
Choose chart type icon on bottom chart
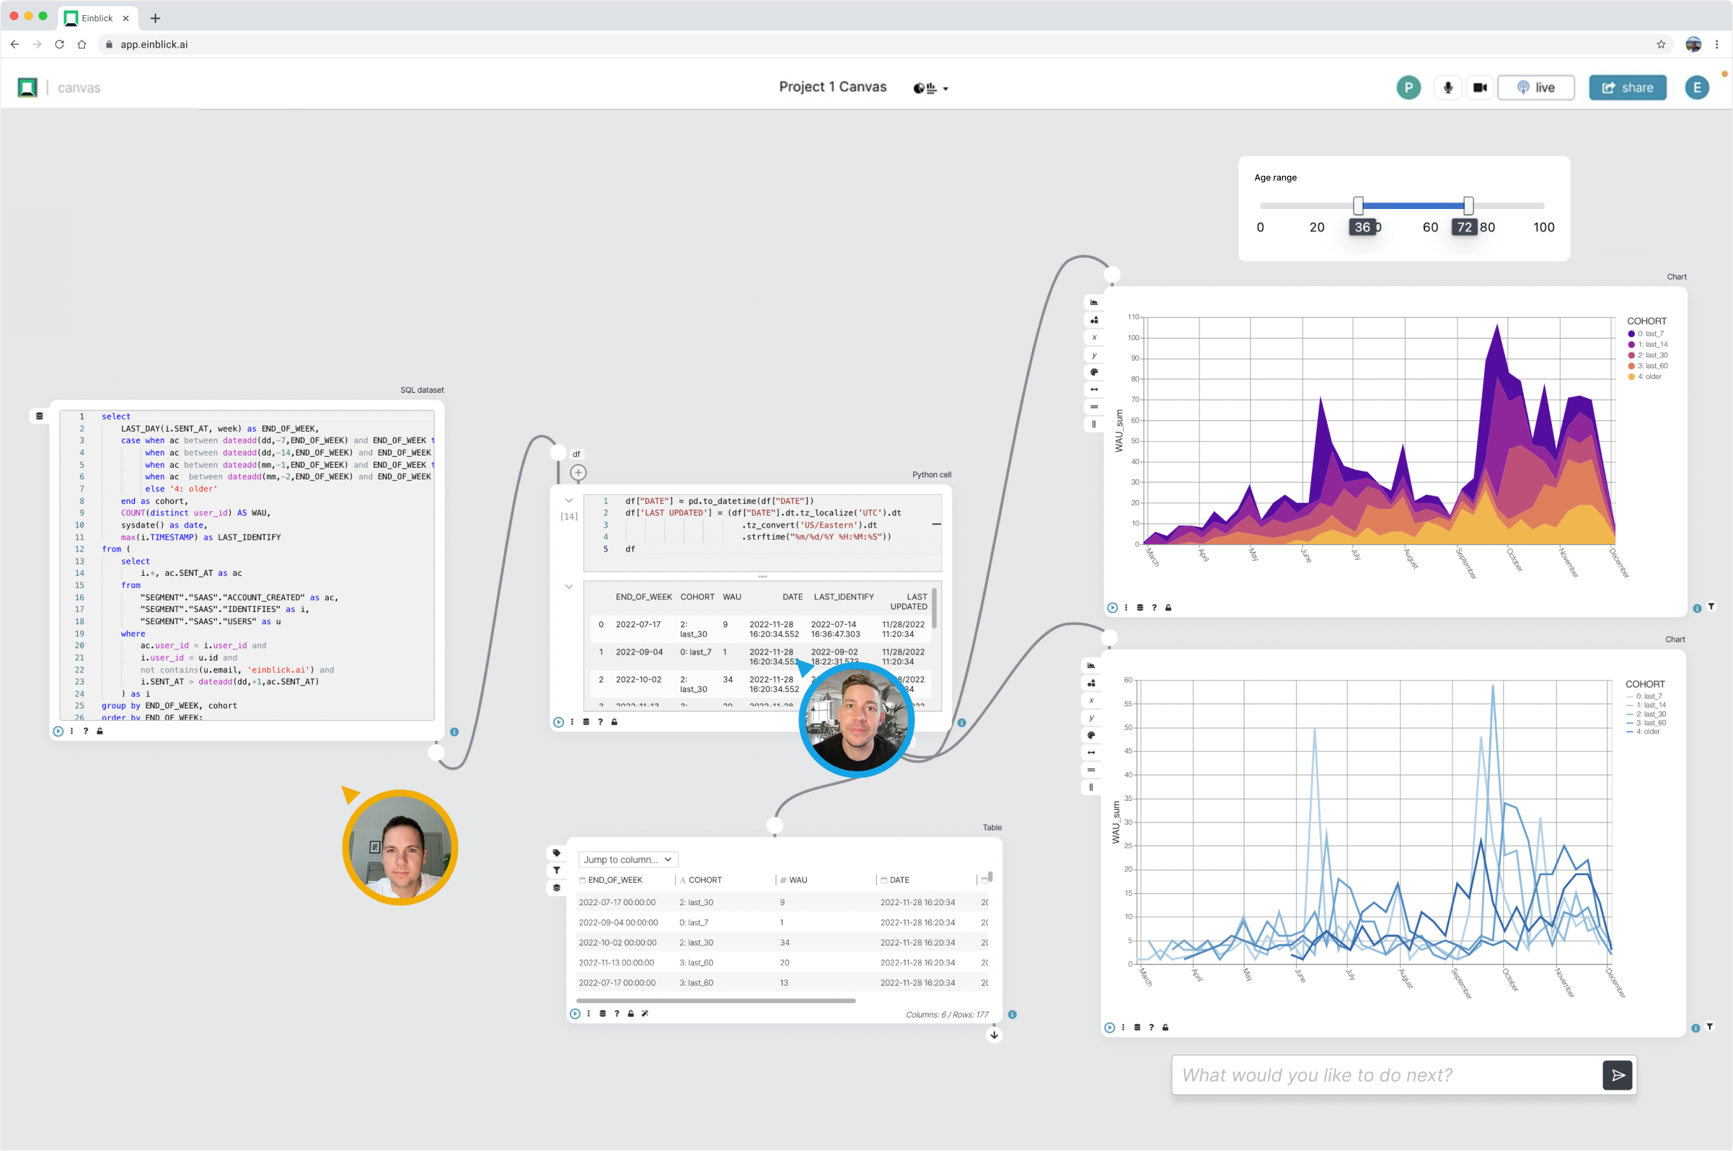[1091, 666]
